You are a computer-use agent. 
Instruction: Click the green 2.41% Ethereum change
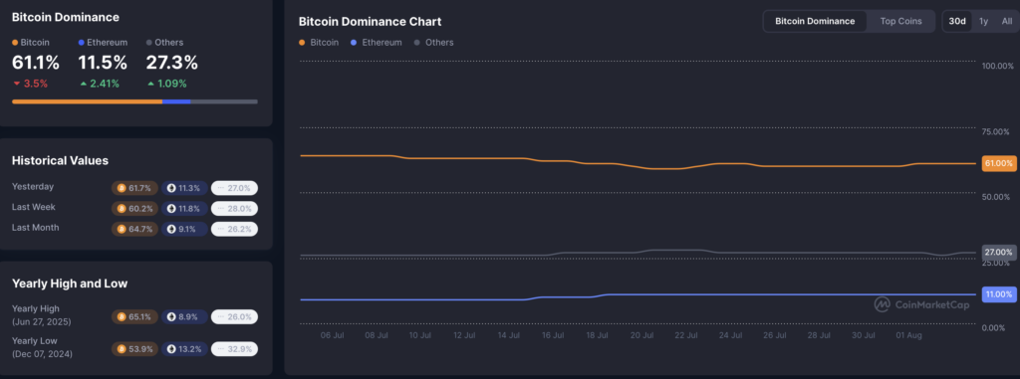99,84
